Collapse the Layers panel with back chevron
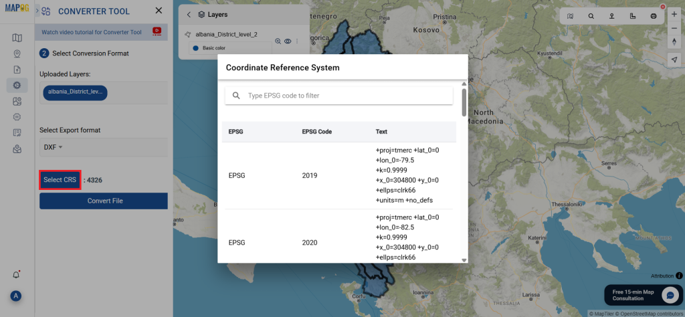The width and height of the screenshot is (685, 317). click(x=189, y=15)
